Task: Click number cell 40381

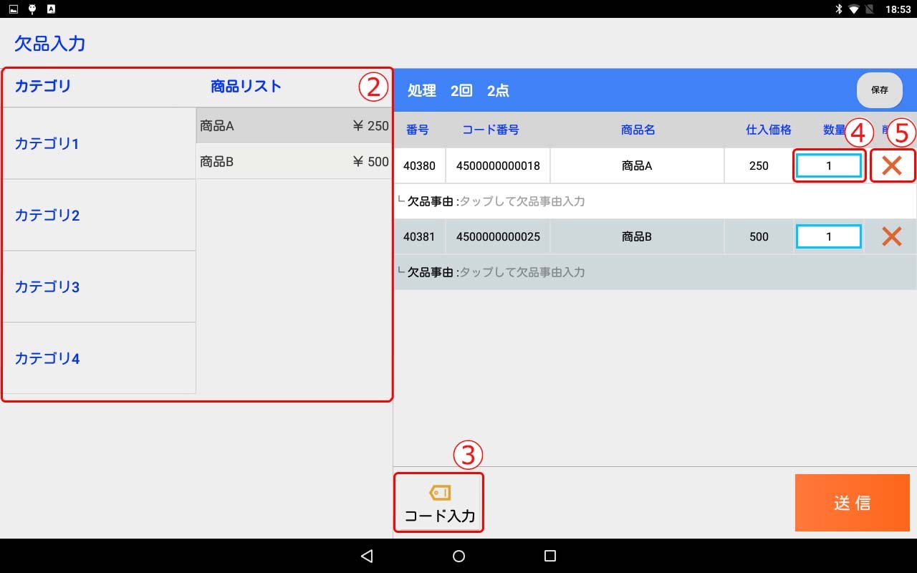Action: (x=419, y=236)
